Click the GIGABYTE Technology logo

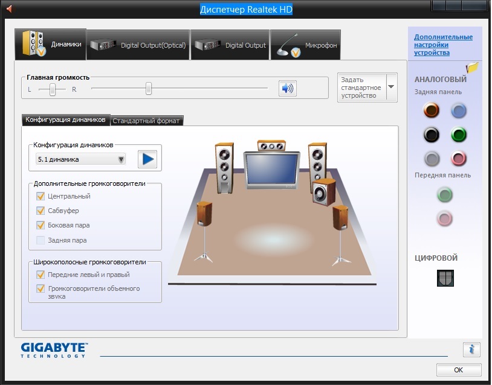pyautogui.click(x=54, y=350)
